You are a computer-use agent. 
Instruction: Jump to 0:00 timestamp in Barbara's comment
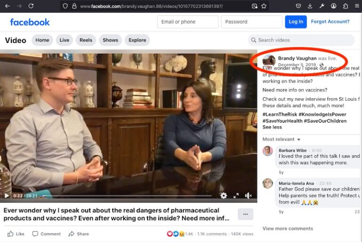click(317, 150)
